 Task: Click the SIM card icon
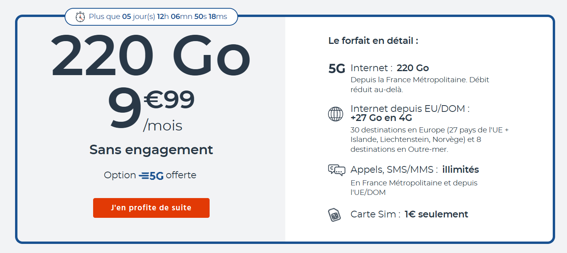(x=335, y=215)
